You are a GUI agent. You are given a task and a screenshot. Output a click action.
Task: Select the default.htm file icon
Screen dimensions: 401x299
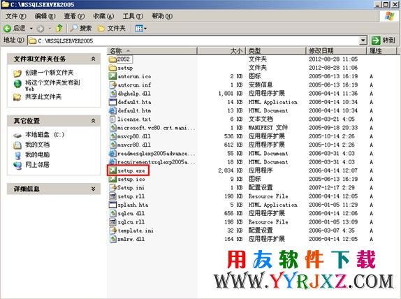click(x=112, y=110)
